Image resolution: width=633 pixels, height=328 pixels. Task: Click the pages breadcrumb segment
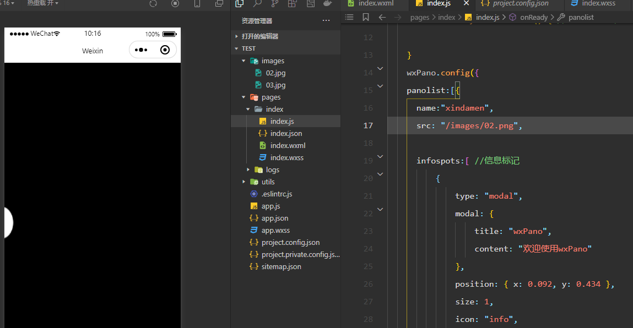pyautogui.click(x=419, y=18)
